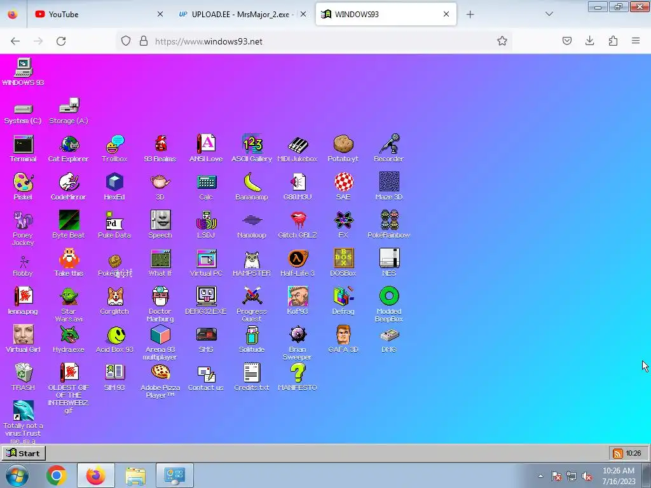The image size is (651, 488).
Task: Open the Firefox hamburger menu
Action: [636, 41]
